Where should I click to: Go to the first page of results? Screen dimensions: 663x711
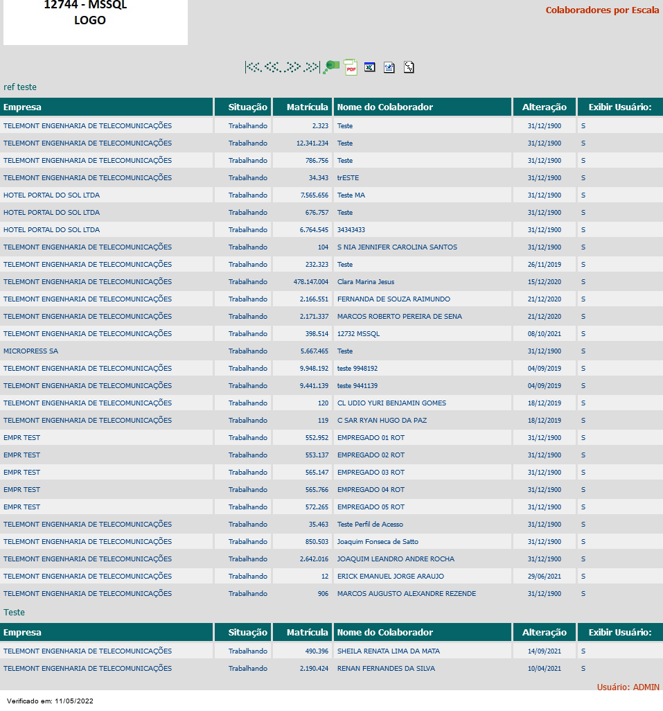254,67
